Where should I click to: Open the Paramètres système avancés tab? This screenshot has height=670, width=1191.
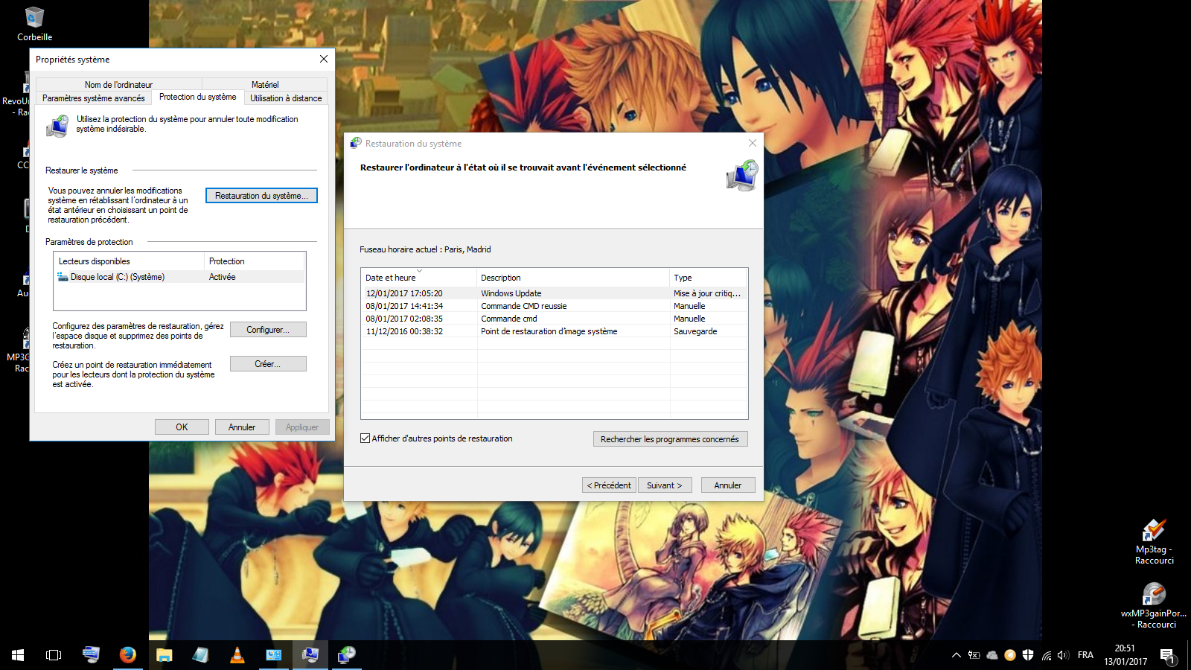[94, 98]
